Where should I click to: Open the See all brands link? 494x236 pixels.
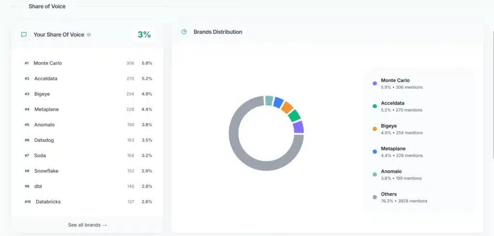click(x=88, y=225)
